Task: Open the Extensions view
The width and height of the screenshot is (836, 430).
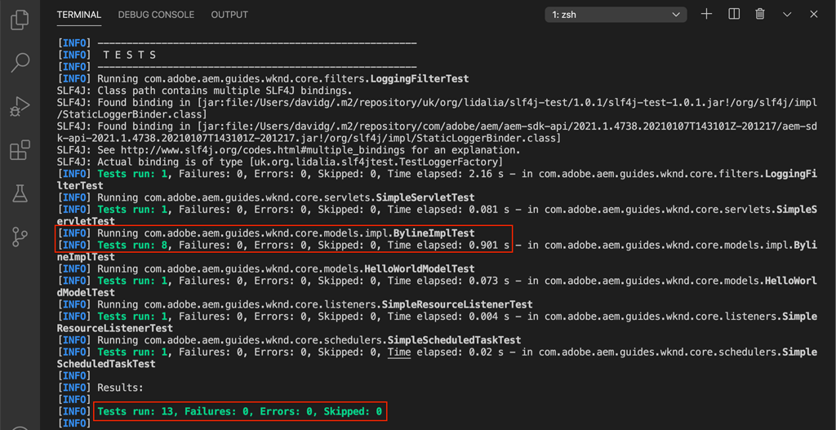Action: (20, 150)
